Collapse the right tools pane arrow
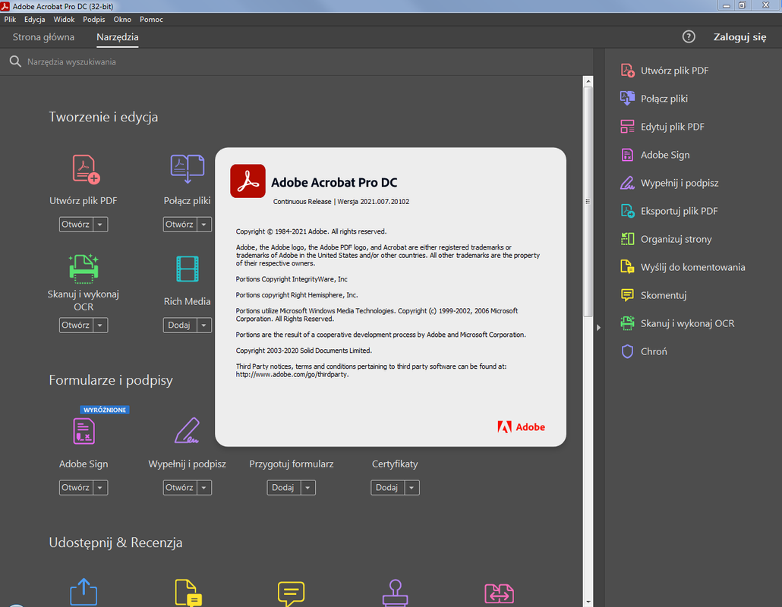Image resolution: width=782 pixels, height=607 pixels. [598, 328]
